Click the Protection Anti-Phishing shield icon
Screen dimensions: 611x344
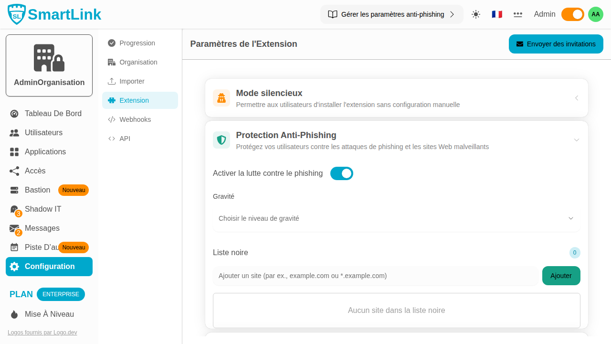tap(221, 140)
